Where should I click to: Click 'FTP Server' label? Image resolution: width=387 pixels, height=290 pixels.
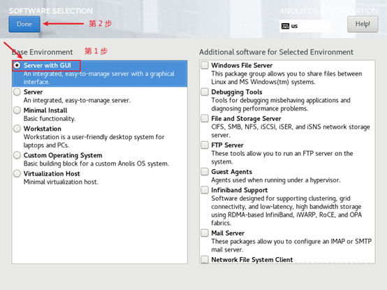[x=227, y=145]
